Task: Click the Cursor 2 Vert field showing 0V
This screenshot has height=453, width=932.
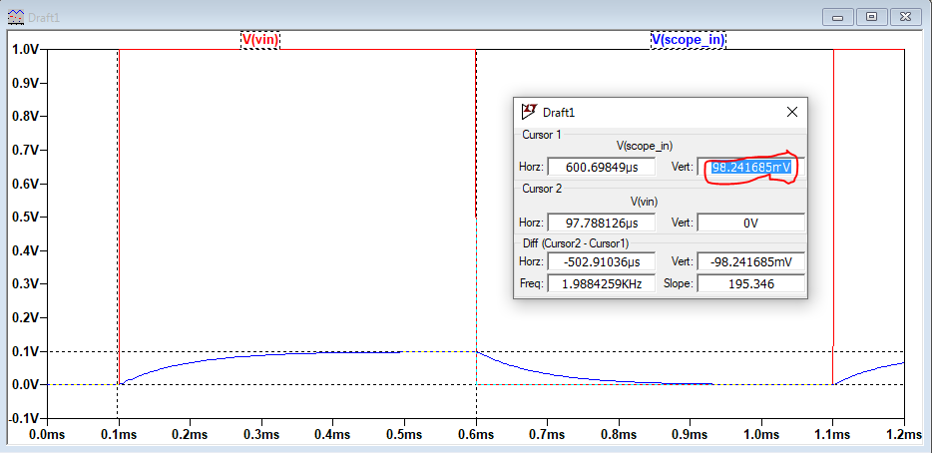Action: tap(750, 223)
